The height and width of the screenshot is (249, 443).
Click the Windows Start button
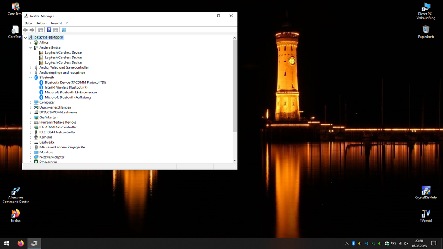coord(7,243)
